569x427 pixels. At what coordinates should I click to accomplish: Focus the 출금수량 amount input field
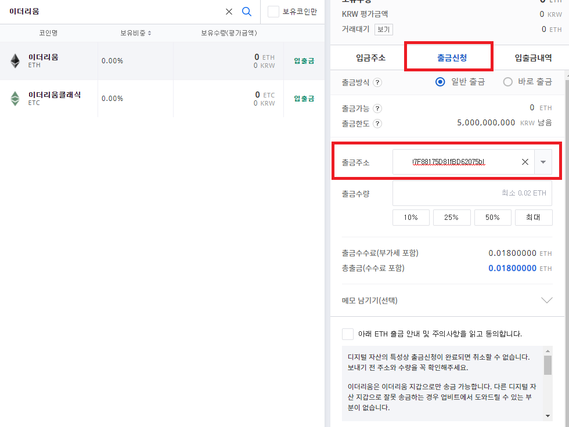coord(472,193)
